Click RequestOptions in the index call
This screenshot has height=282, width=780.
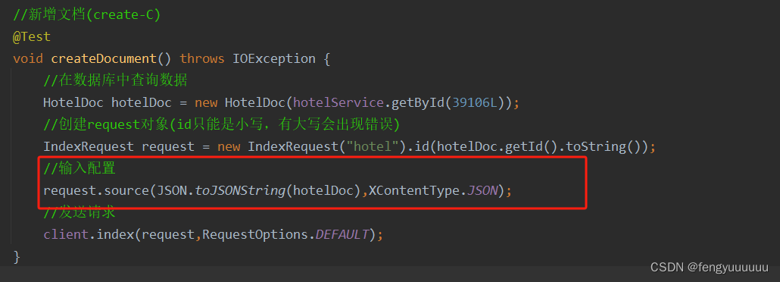(x=254, y=234)
